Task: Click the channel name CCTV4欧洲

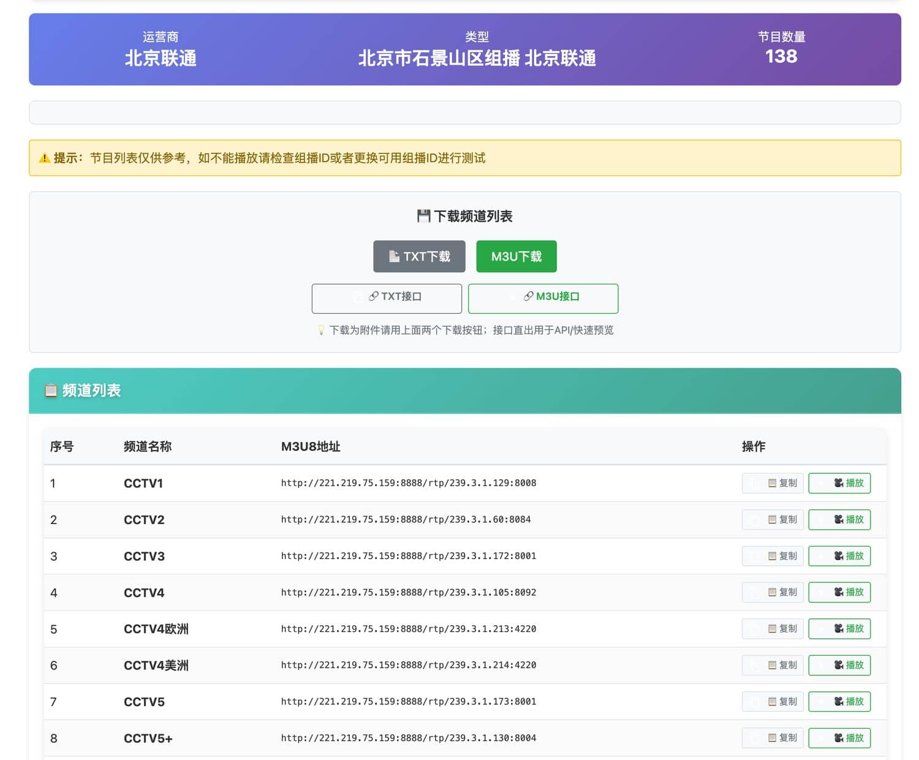Action: click(156, 629)
